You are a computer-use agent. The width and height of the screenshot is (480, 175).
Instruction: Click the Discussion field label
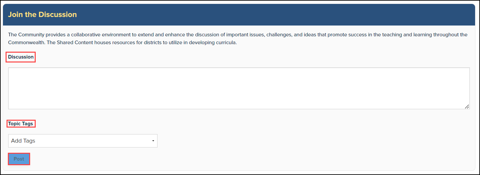21,57
